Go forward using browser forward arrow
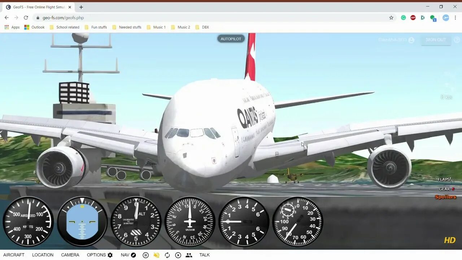Screen dimensions: 462x260 coord(16,18)
